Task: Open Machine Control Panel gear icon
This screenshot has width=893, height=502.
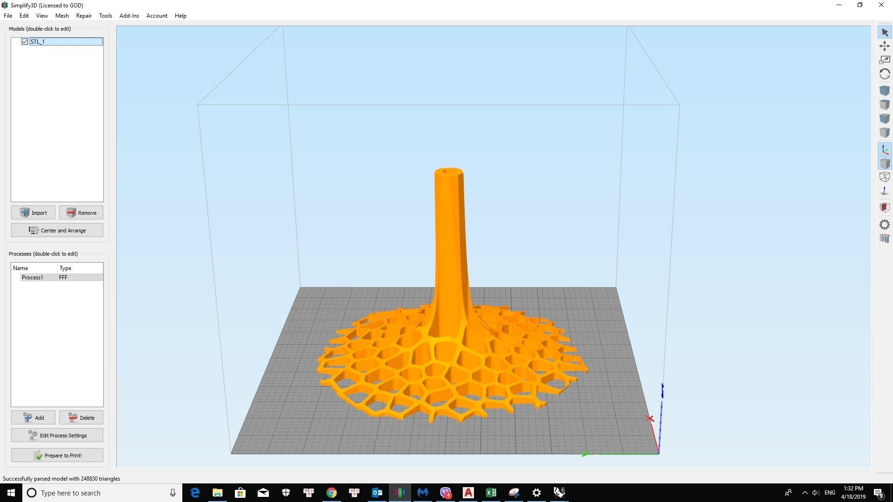Action: 885,225
